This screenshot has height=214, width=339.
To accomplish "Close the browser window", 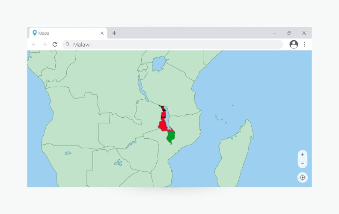I will point(304,33).
